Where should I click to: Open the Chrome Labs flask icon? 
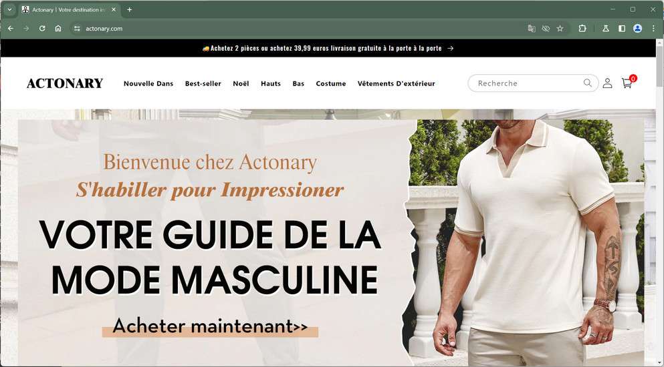[606, 29]
